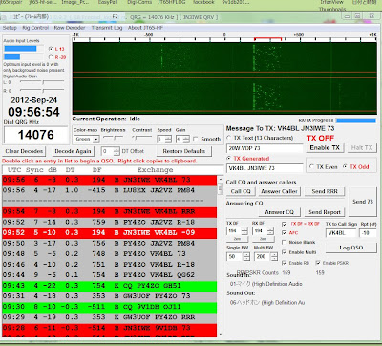Adjust the Single BW spinner
This screenshot has width=382, height=346.
(x=238, y=256)
